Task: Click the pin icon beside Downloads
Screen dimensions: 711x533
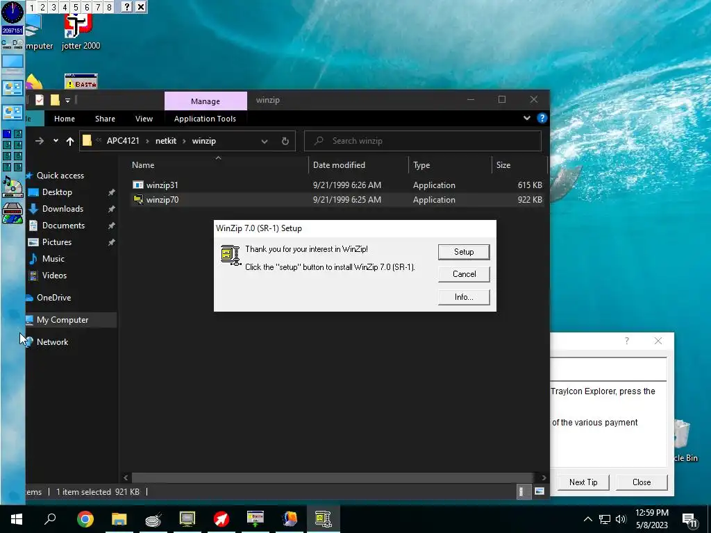Action: pos(111,209)
